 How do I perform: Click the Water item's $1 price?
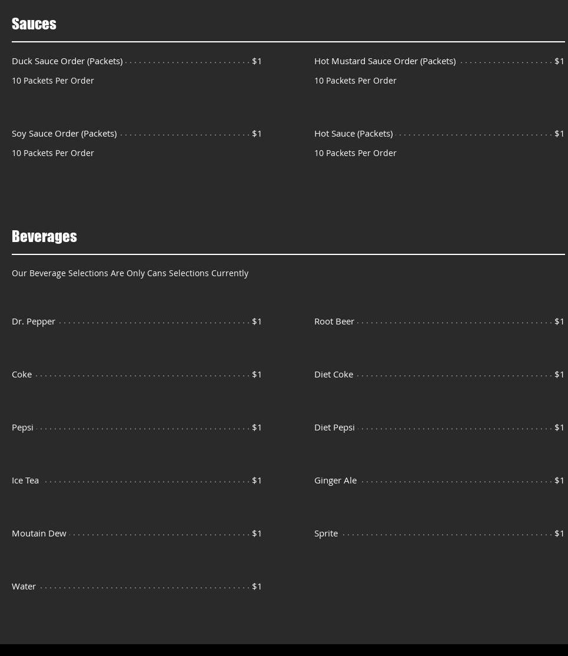pyautogui.click(x=257, y=587)
